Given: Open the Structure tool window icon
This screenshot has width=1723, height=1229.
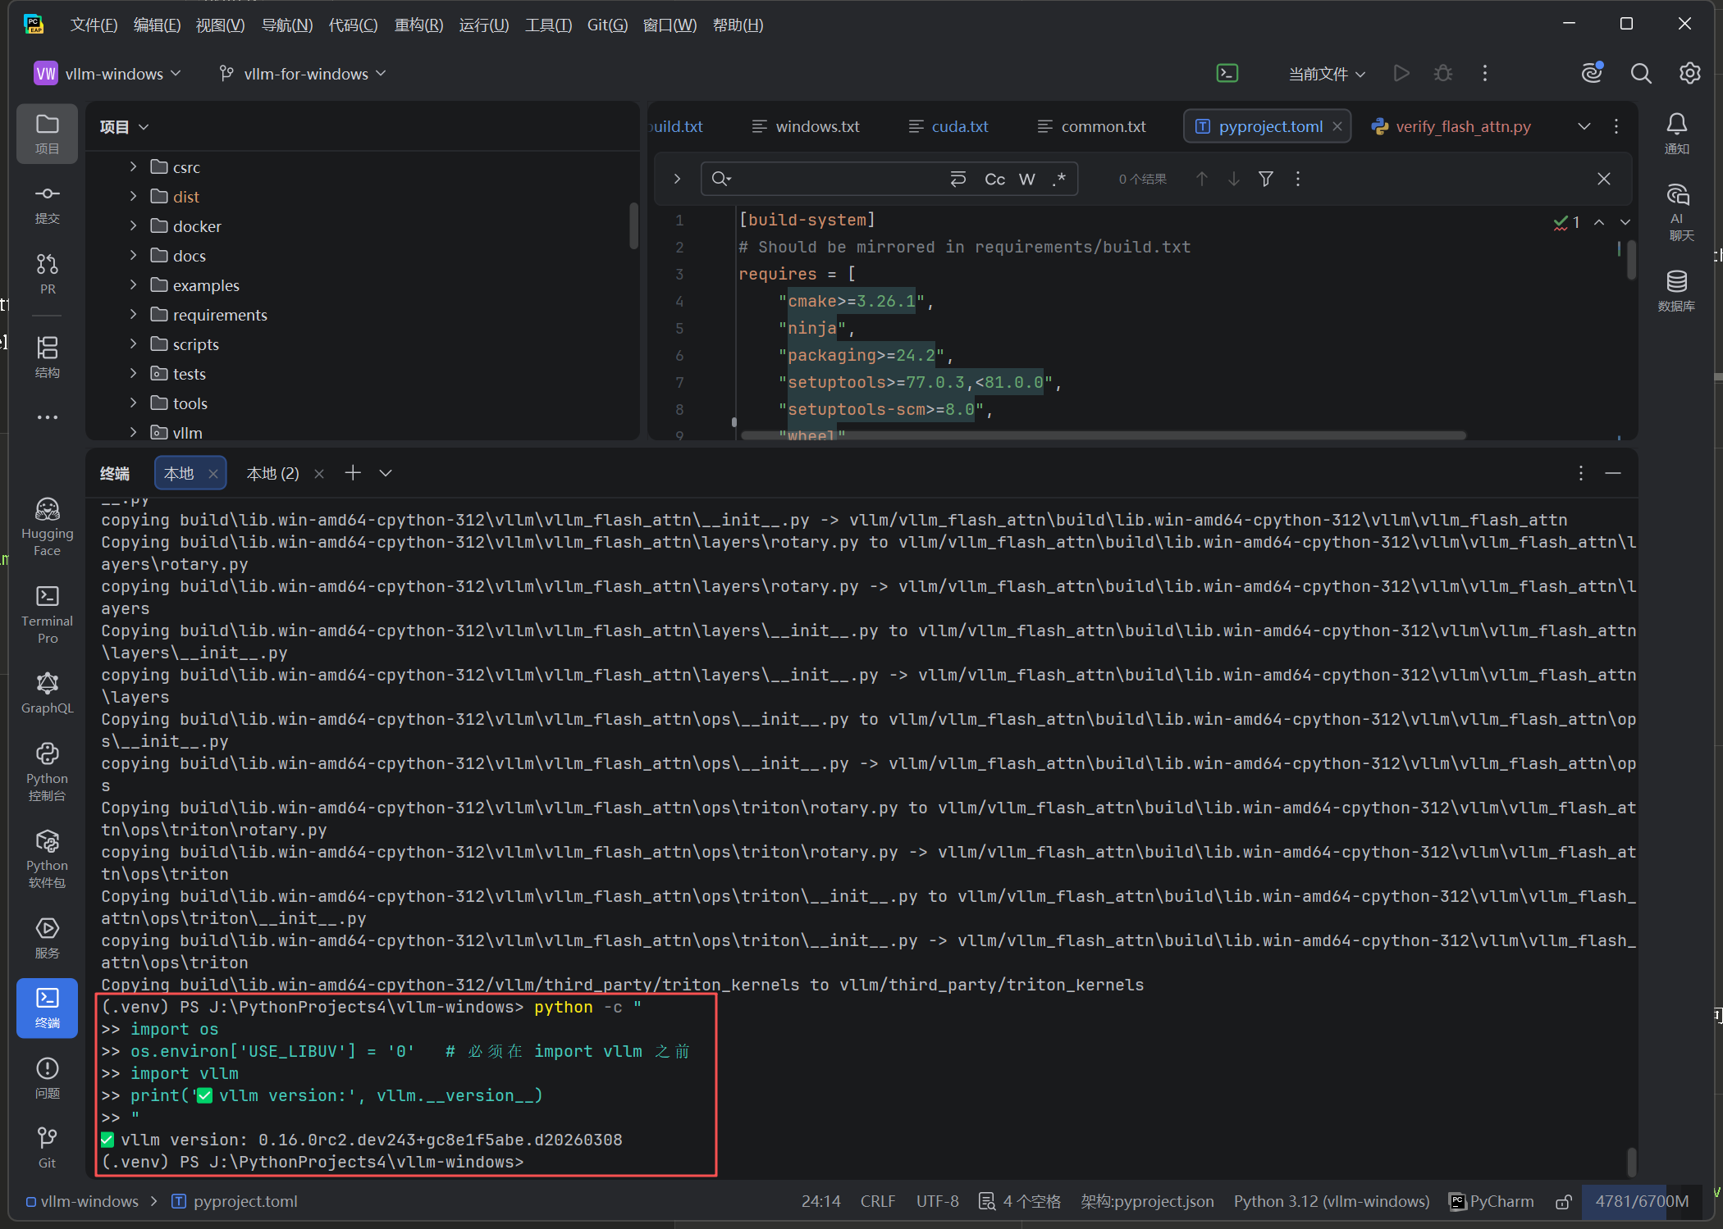Looking at the screenshot, I should [x=47, y=356].
